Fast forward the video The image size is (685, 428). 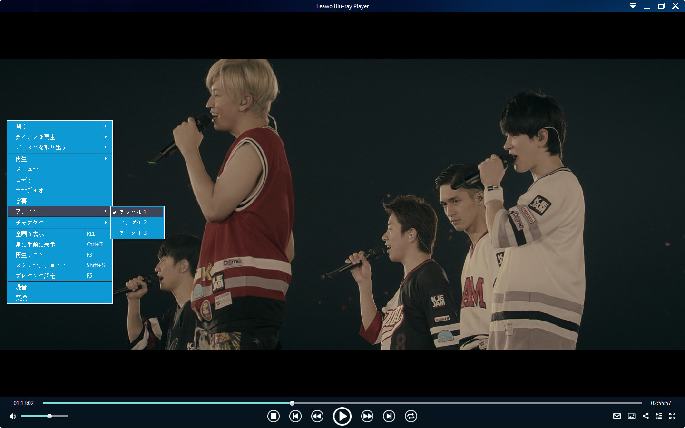[367, 416]
